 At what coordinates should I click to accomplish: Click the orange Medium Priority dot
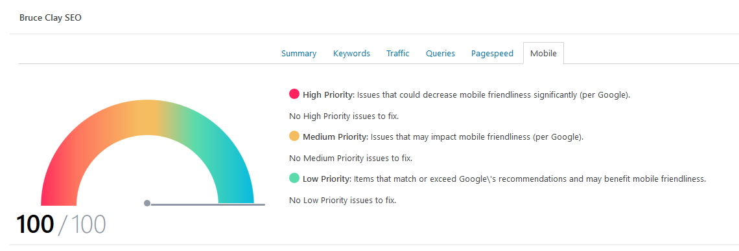pyautogui.click(x=294, y=136)
